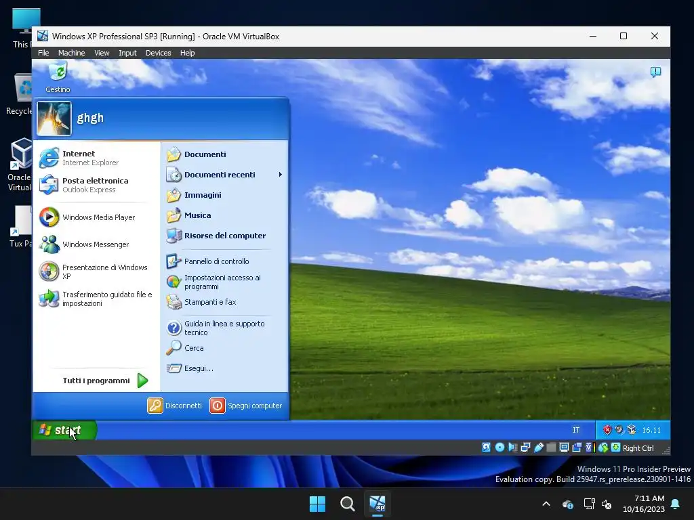Show hidden tray icons chevron
694x520 pixels.
(x=546, y=504)
